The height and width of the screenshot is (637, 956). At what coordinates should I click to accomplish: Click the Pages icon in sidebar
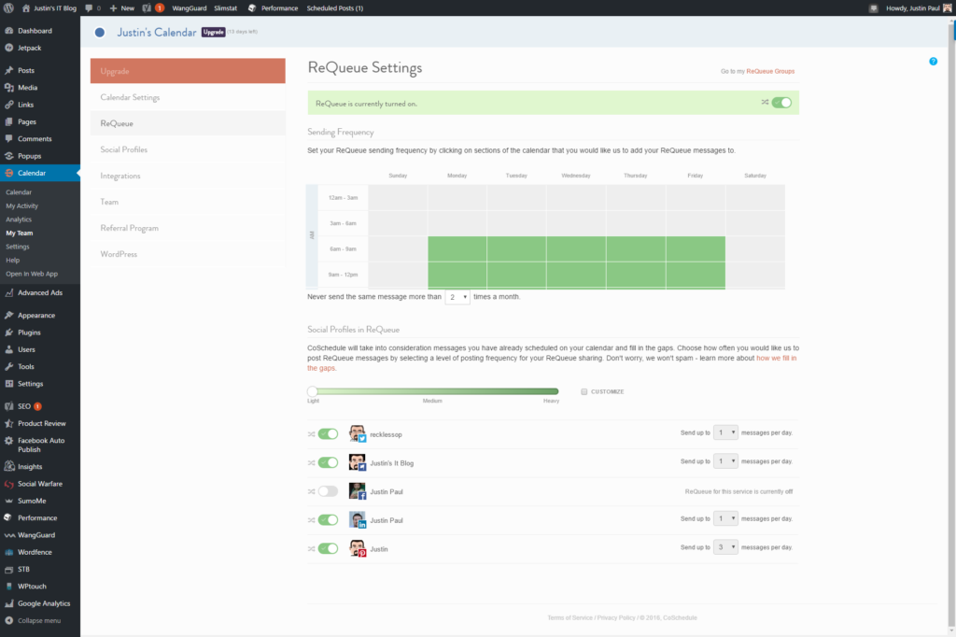9,121
